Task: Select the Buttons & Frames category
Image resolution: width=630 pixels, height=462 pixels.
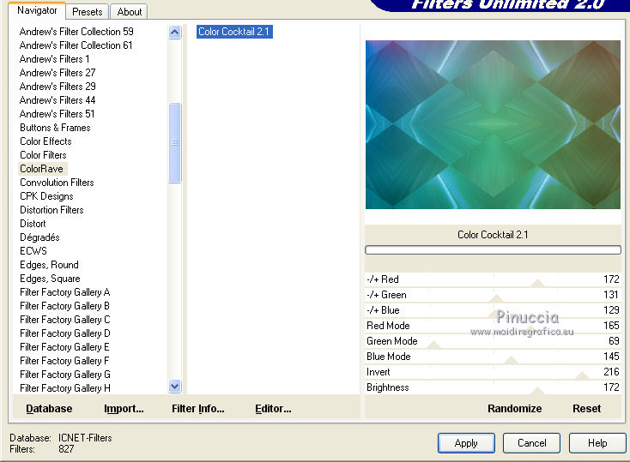Action: coord(55,128)
